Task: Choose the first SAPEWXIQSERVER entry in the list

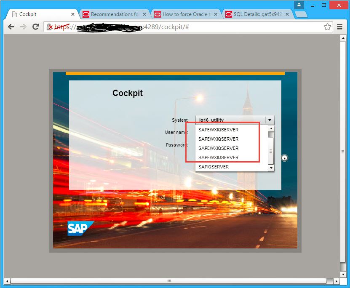Action: (232, 130)
